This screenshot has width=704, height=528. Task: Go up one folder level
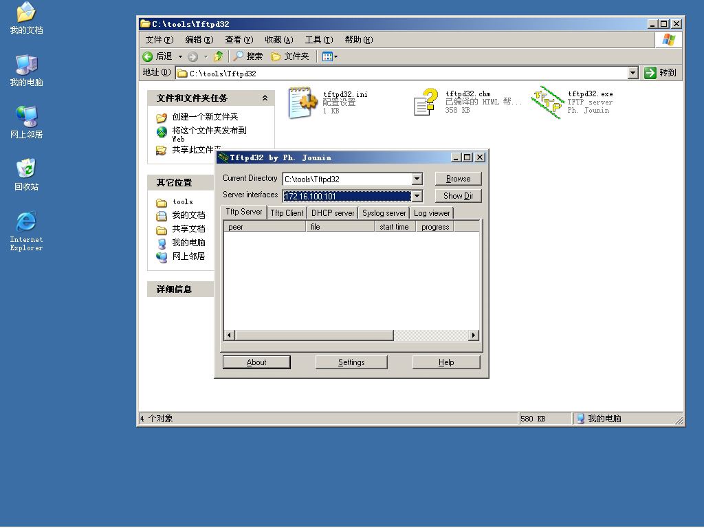click(x=218, y=56)
